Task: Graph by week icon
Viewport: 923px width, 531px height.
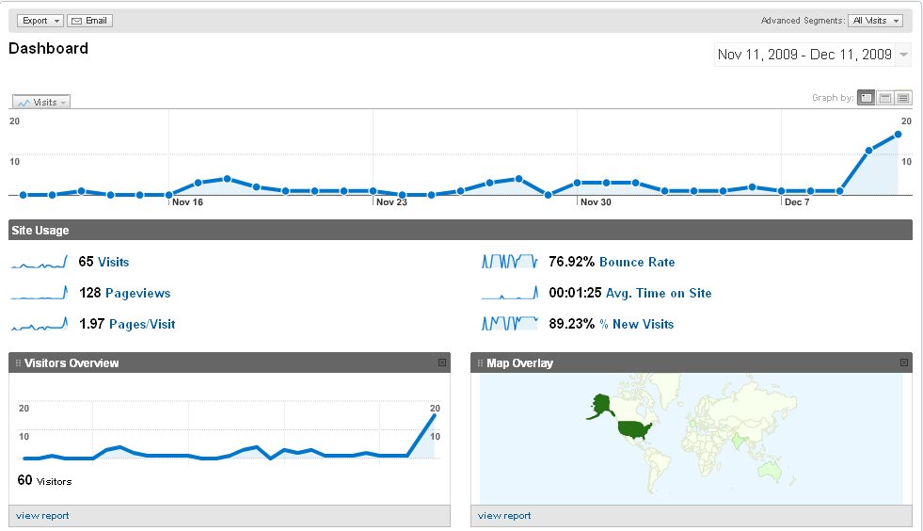Action: [884, 98]
